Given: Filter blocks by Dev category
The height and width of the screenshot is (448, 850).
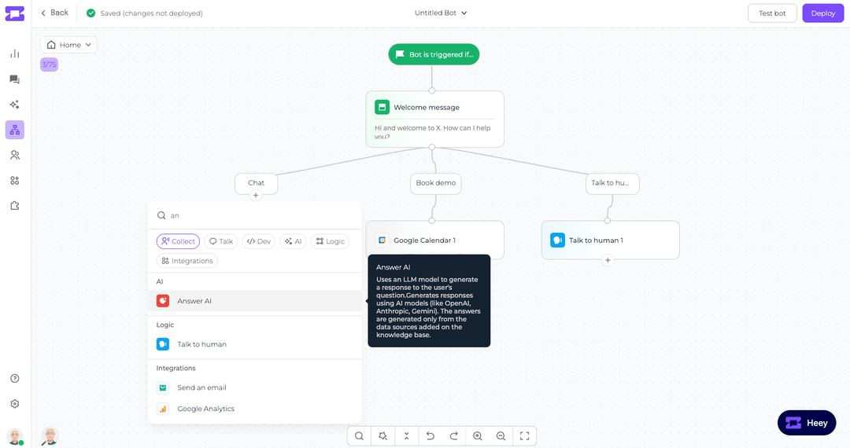Looking at the screenshot, I should [x=259, y=241].
